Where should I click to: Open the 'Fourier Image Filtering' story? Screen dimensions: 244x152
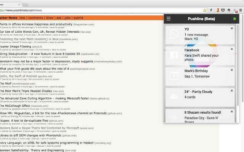tap(16, 46)
